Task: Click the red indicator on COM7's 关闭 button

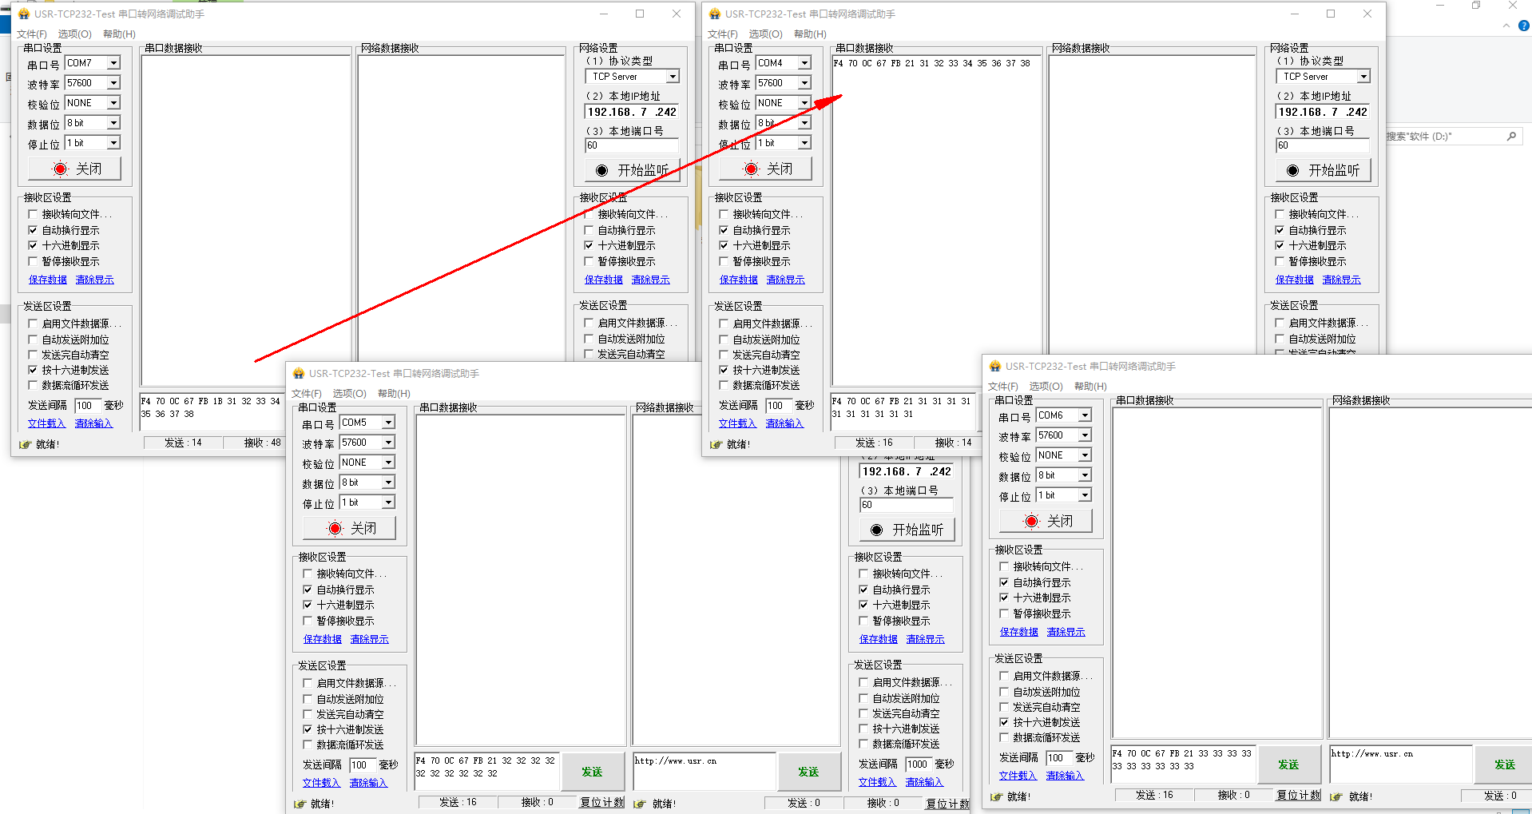Action: click(x=60, y=169)
